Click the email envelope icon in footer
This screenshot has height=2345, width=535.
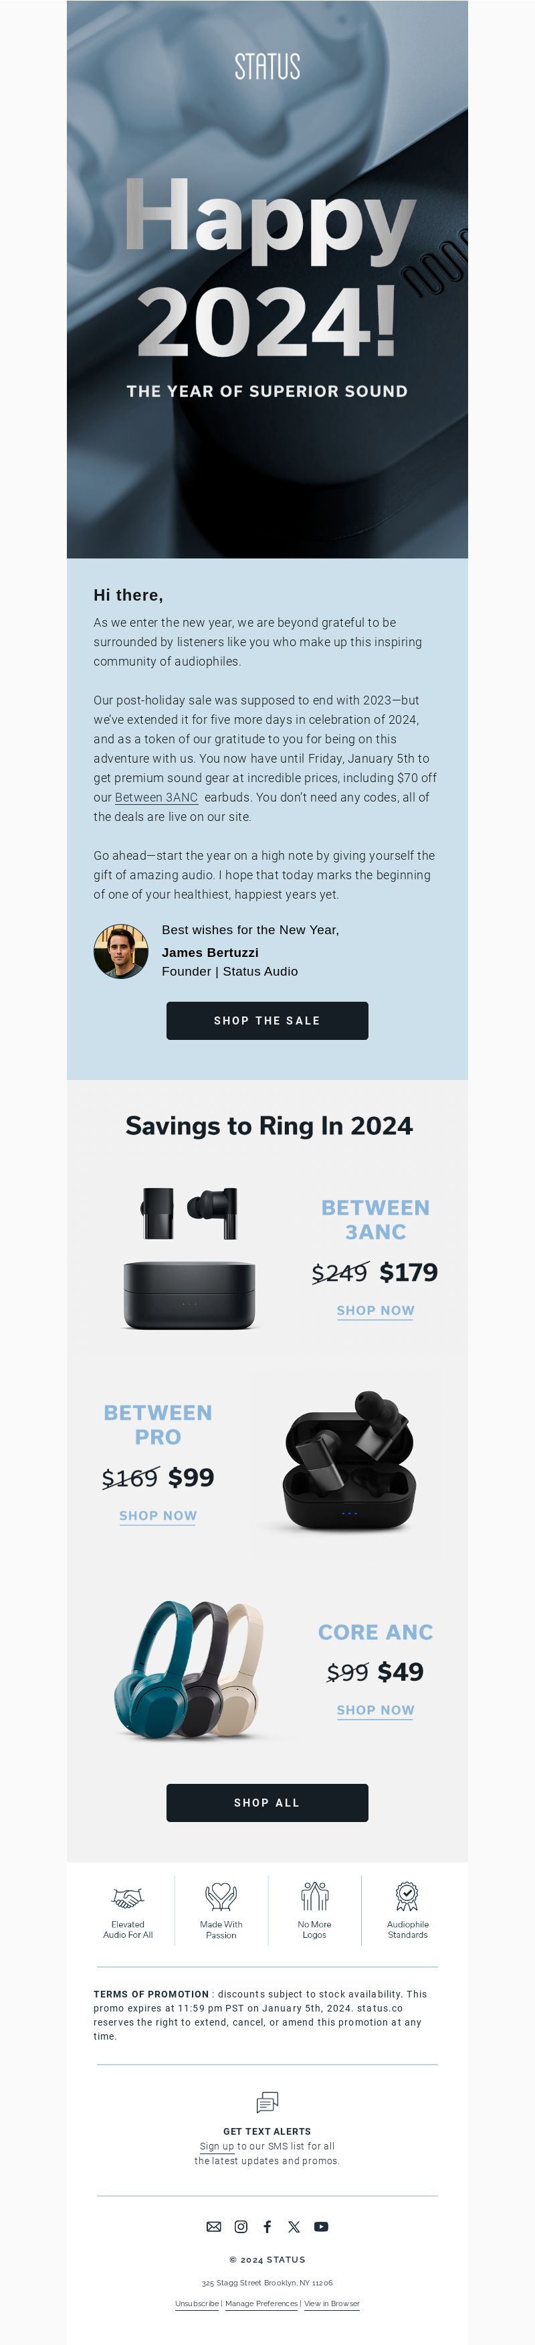(214, 2226)
